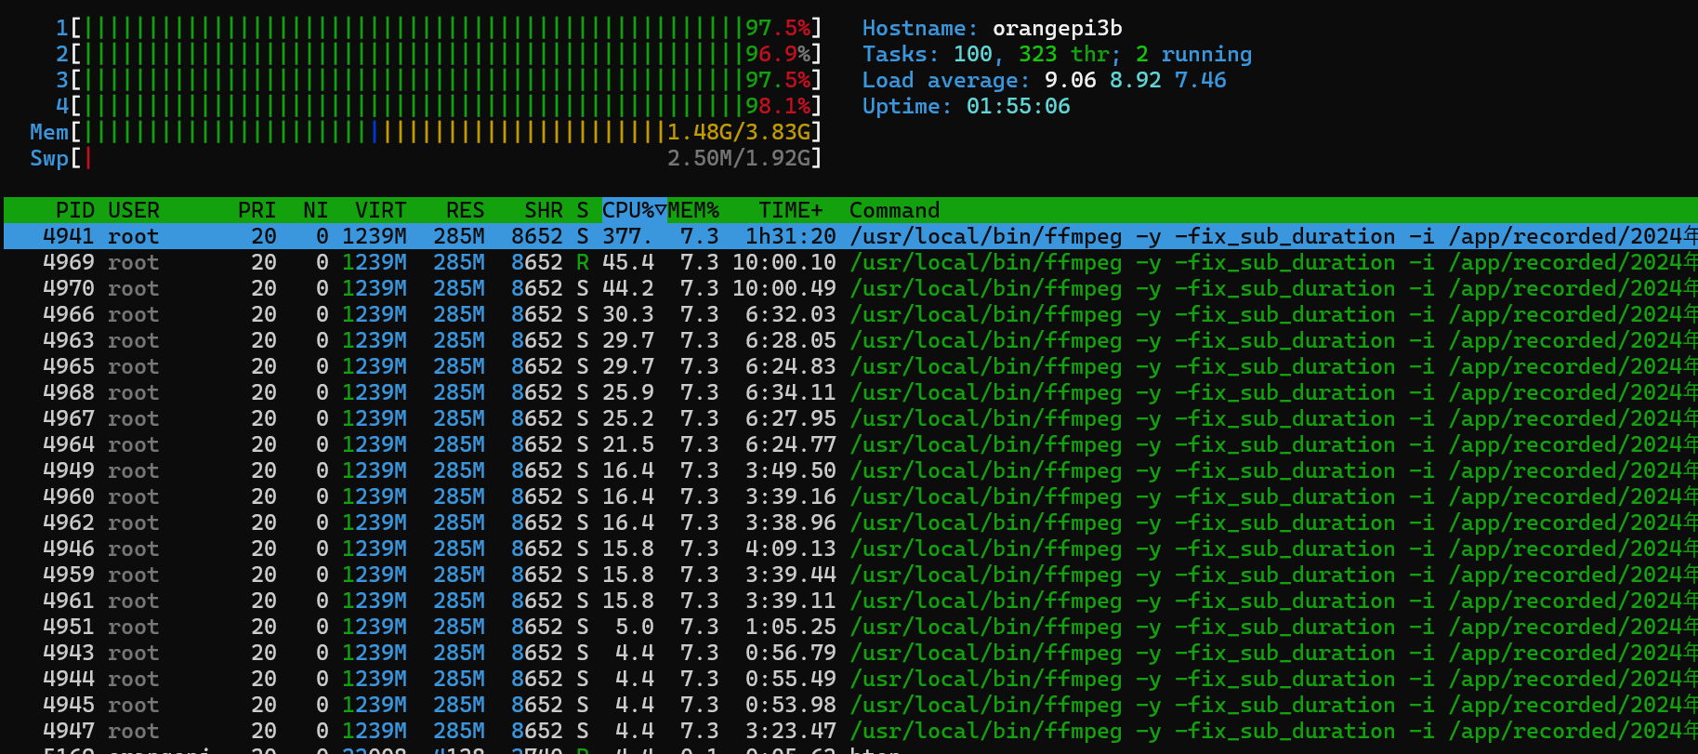This screenshot has height=754, width=1698.
Task: Select process row with PID 4947
Action: point(850,731)
